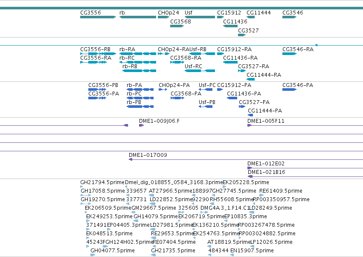Select the CG11436 gene bar
Screen dimensions: 363x257
point(230,26)
